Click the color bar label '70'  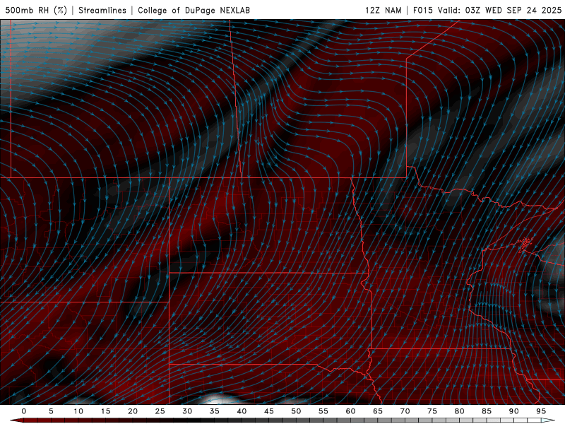(405, 411)
